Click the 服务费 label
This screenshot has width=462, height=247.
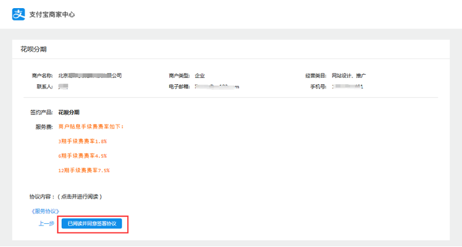[x=44, y=127]
